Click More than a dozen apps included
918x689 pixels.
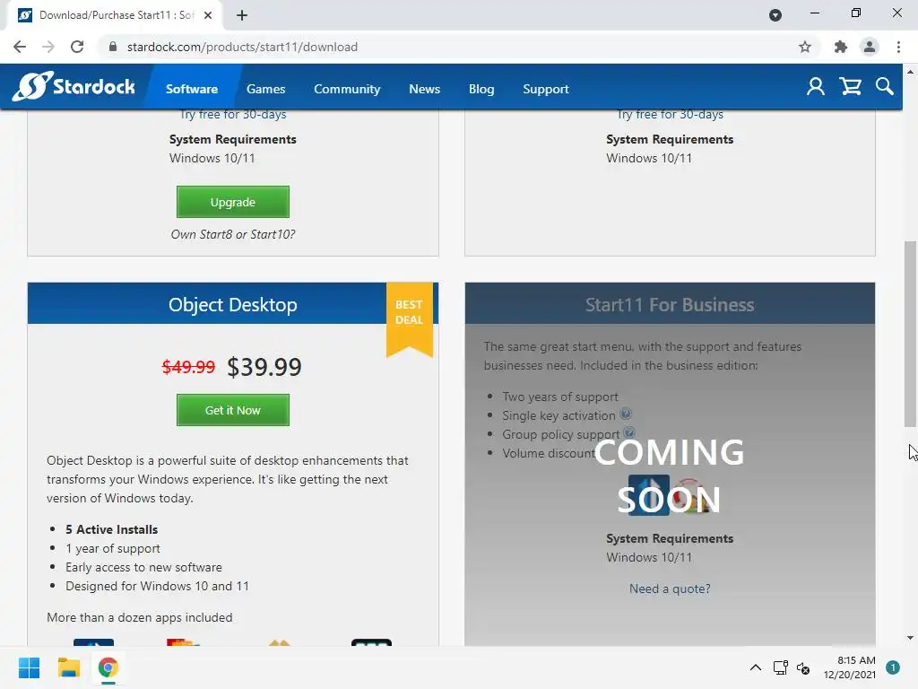point(139,617)
